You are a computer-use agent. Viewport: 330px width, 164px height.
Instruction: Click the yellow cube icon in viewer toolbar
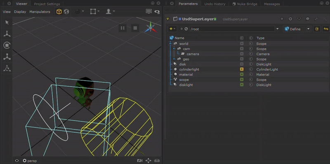pos(59,12)
